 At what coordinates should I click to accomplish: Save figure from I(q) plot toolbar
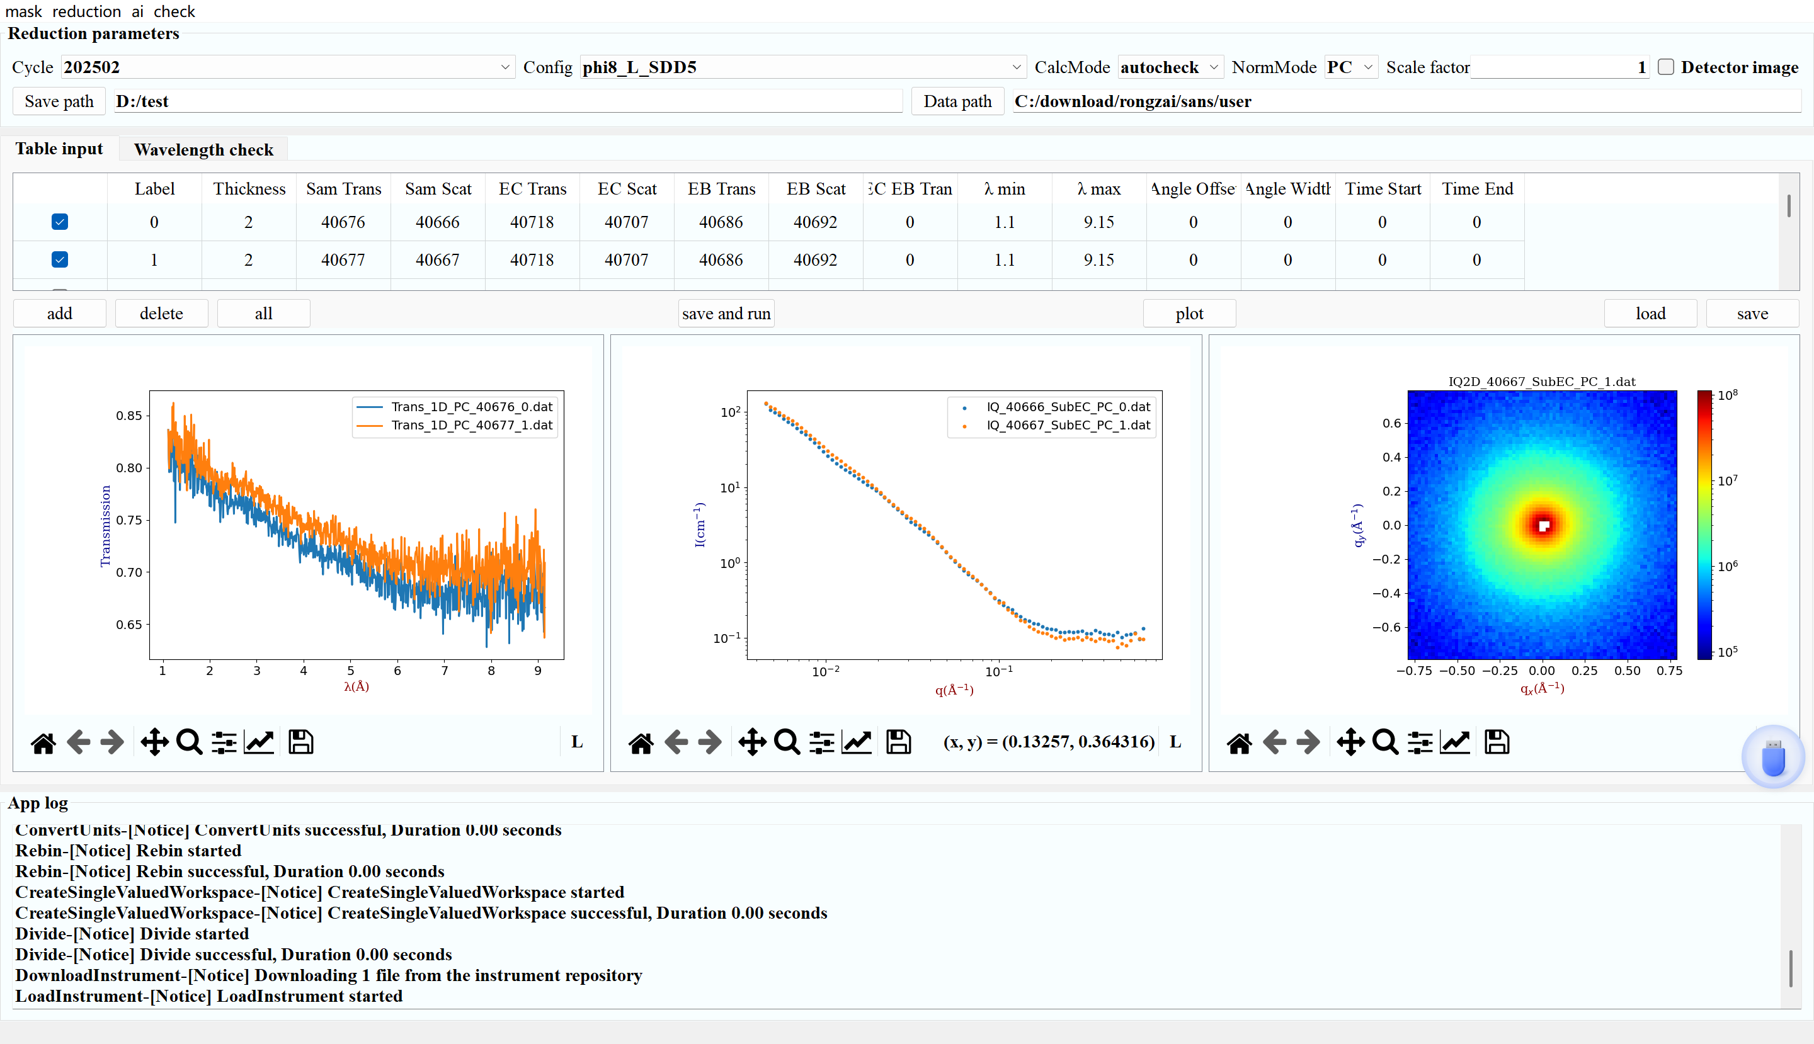[898, 742]
